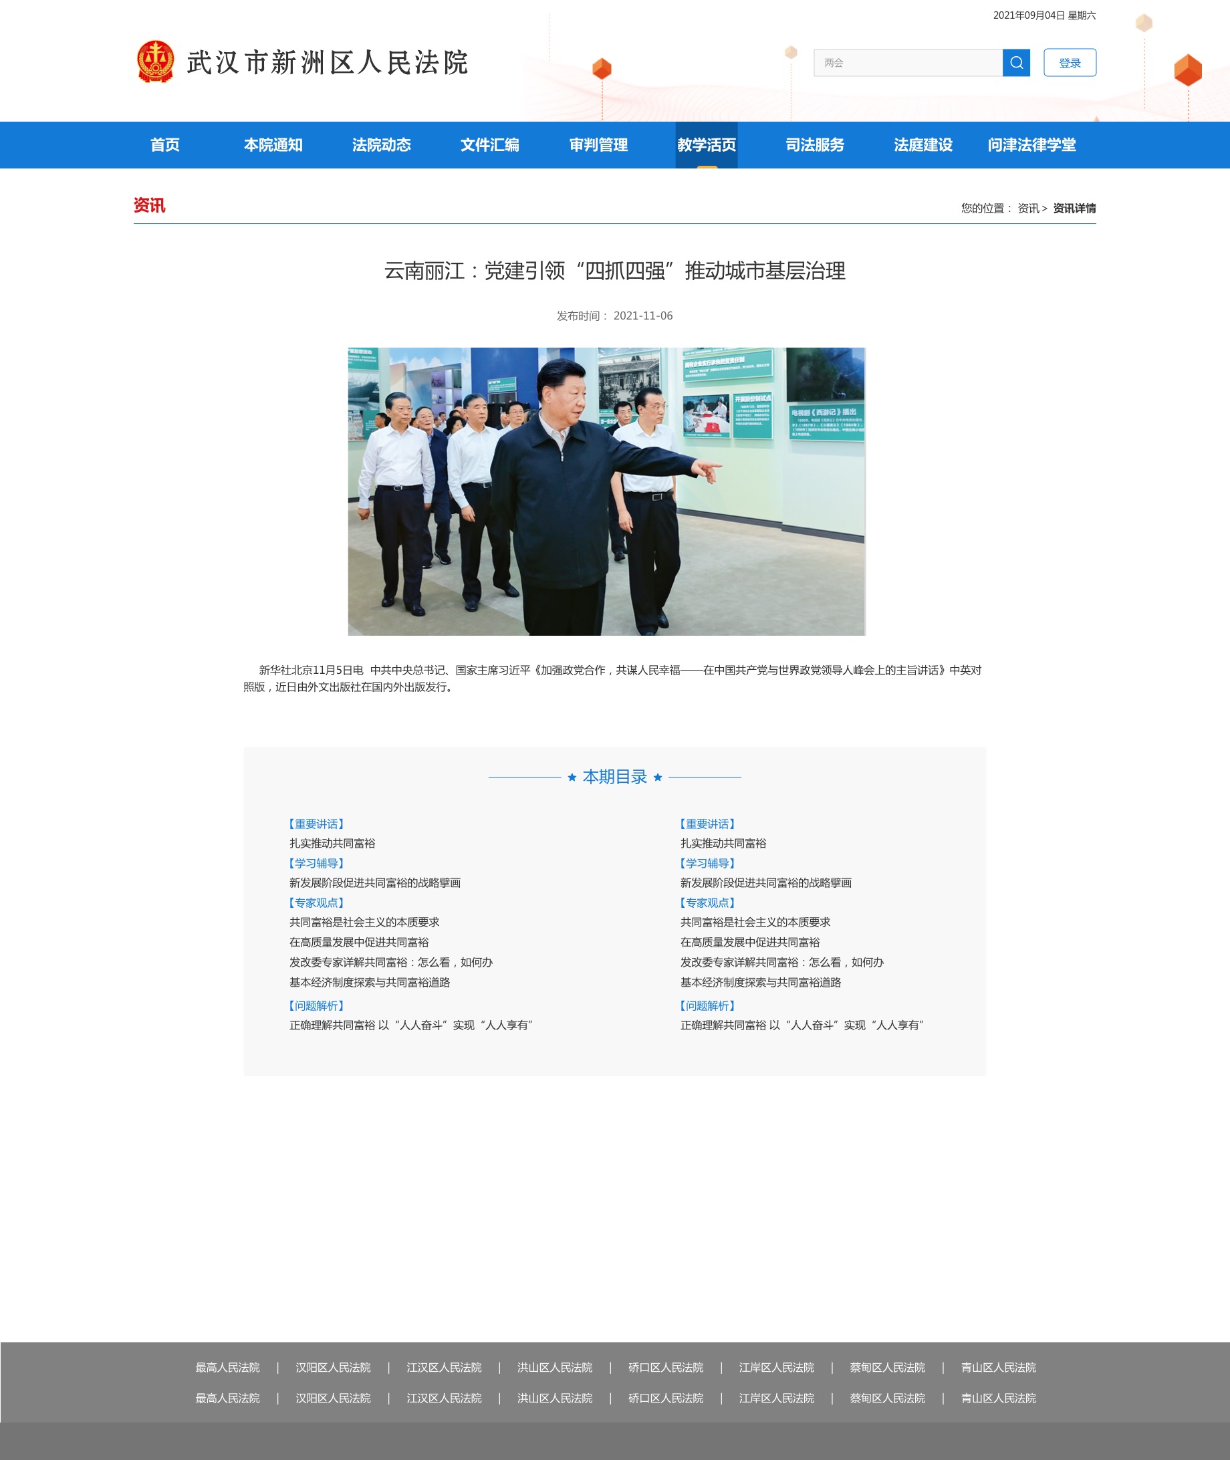The height and width of the screenshot is (1460, 1230).
Task: Visit 江汉区人民法院 in the bottom footer row
Action: tap(444, 1398)
